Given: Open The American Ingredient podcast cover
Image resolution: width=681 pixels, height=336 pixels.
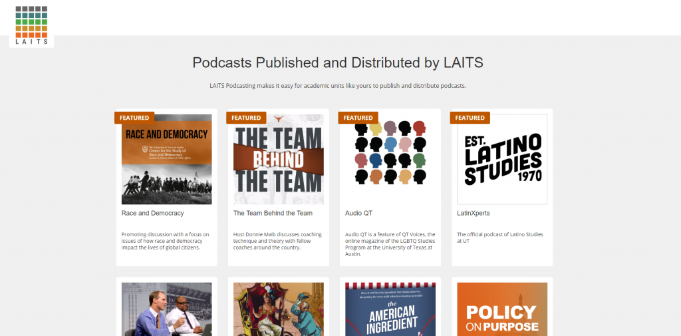Looking at the screenshot, I should pos(390,309).
